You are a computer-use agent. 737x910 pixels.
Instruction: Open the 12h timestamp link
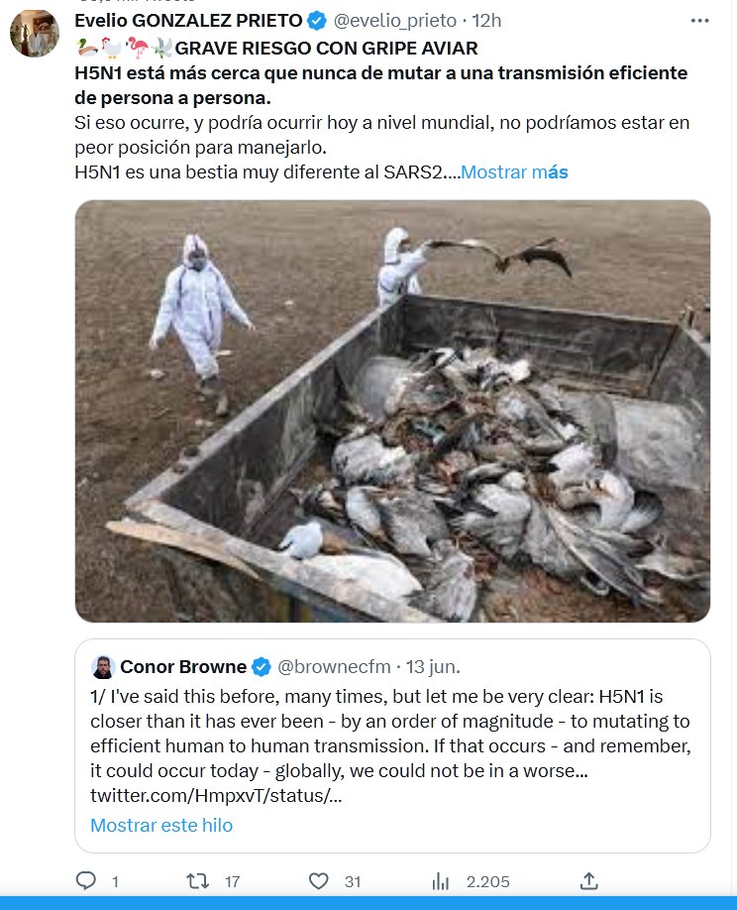coord(487,20)
